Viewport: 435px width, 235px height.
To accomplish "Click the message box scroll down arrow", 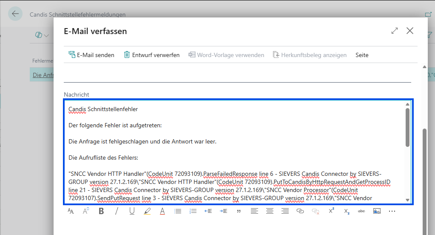I will [407, 200].
